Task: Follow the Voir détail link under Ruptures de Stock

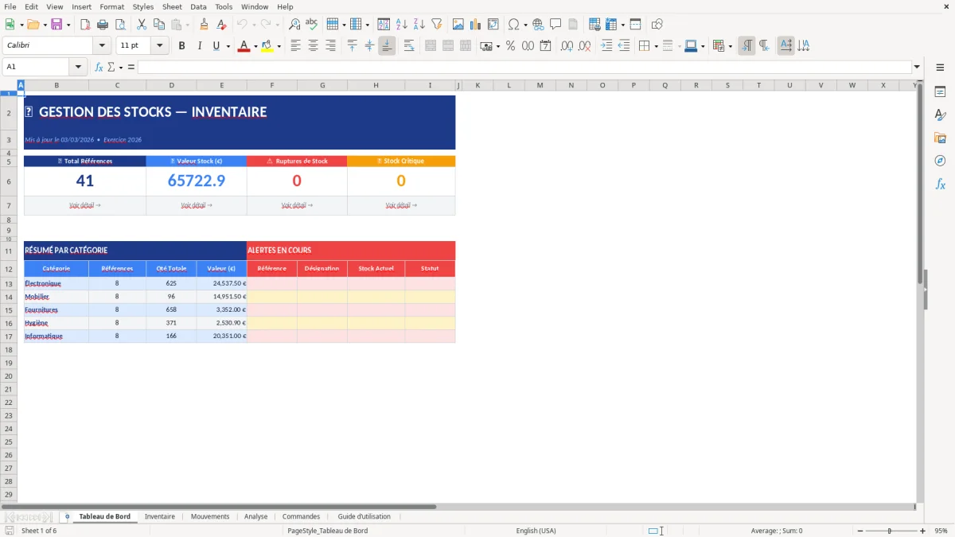Action: [x=297, y=205]
